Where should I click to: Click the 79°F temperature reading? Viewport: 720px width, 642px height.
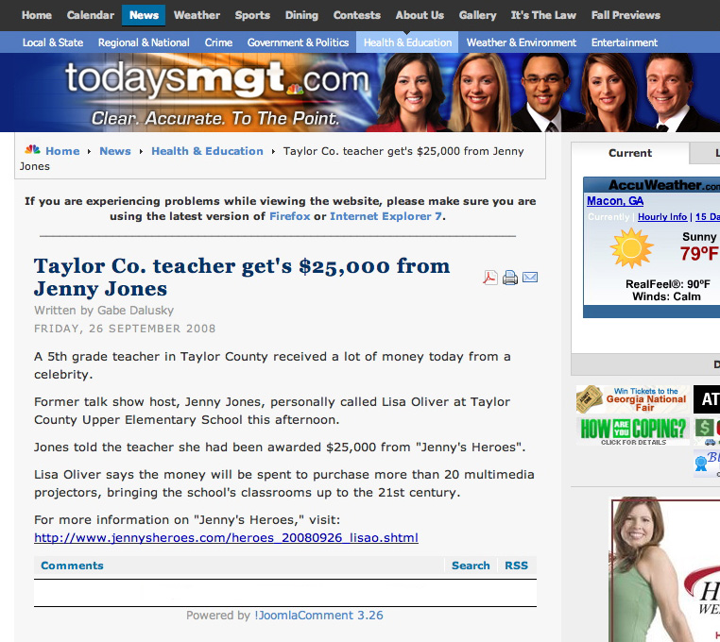[699, 253]
